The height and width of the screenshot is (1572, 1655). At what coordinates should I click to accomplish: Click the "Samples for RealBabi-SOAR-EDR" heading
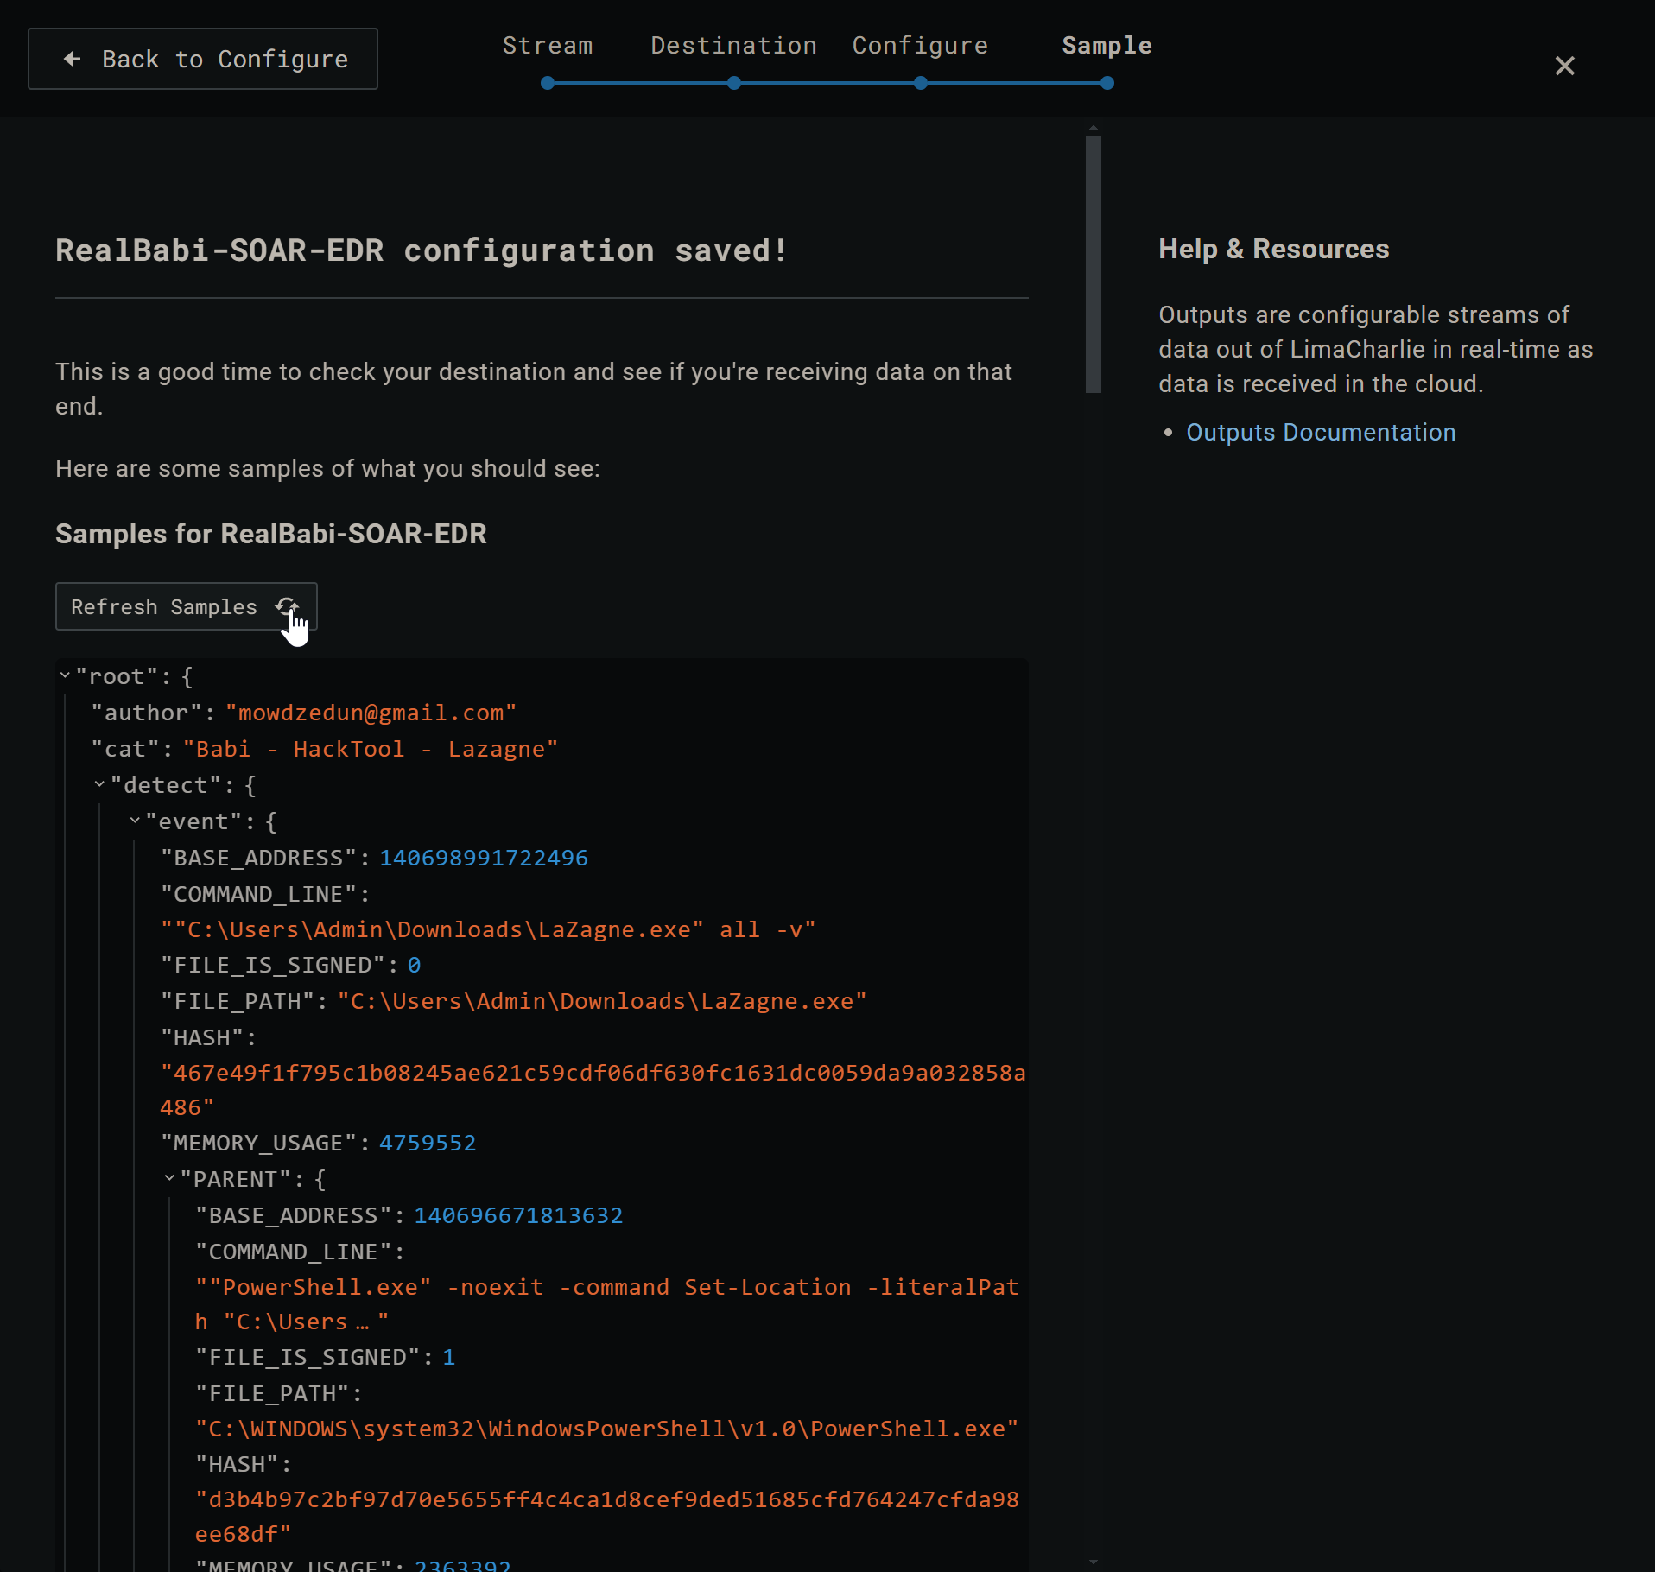tap(271, 534)
